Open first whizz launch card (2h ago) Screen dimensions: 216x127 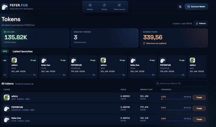click(24, 67)
